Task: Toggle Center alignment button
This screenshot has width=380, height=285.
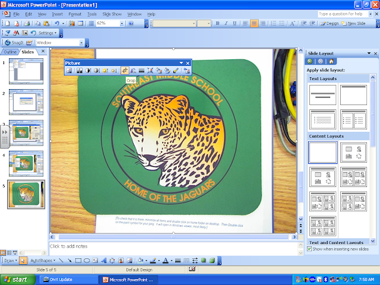Action: [254, 24]
